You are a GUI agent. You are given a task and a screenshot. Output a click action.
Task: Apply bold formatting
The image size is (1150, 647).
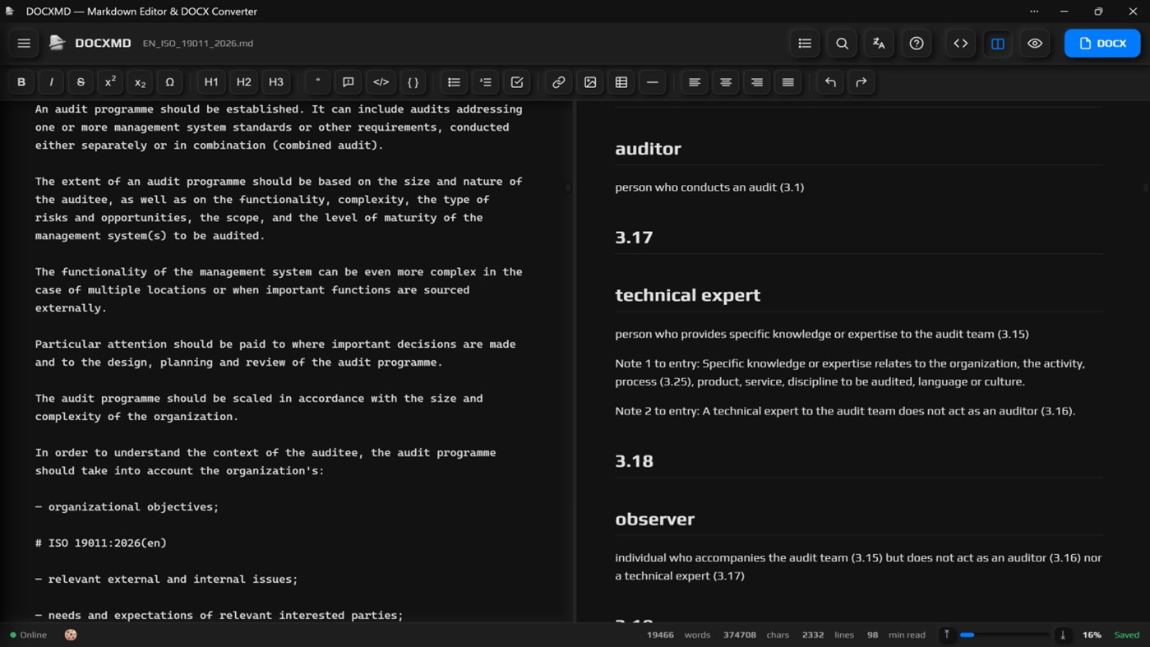click(x=21, y=82)
